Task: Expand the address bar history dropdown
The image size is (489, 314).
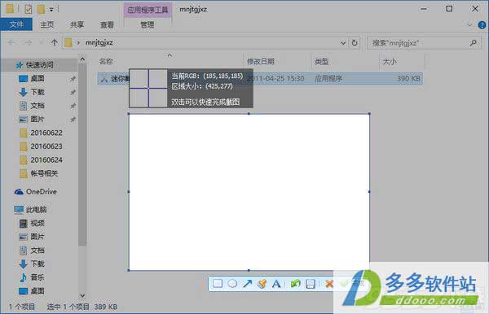Action: point(343,42)
